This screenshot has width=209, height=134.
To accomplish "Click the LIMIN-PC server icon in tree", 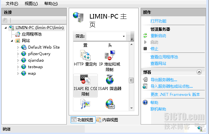I will click(x=11, y=28).
